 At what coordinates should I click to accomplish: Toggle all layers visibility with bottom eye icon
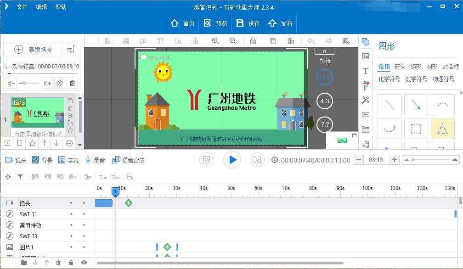click(84, 263)
